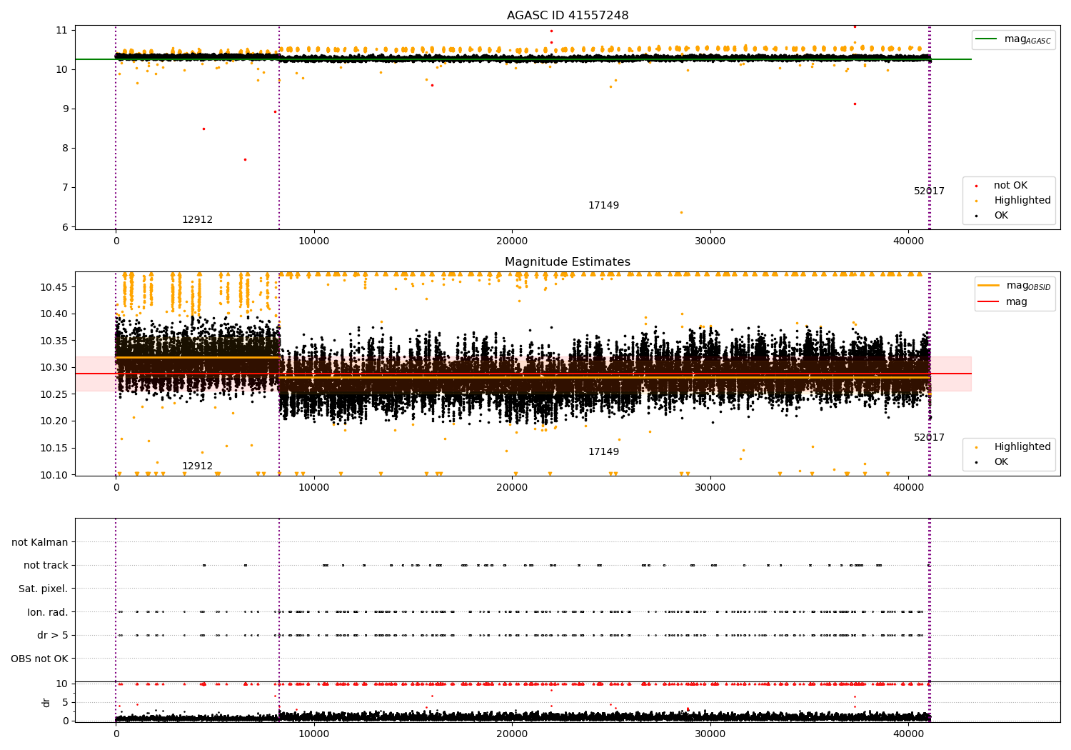Click the red "not OK" legend marker

(976, 186)
